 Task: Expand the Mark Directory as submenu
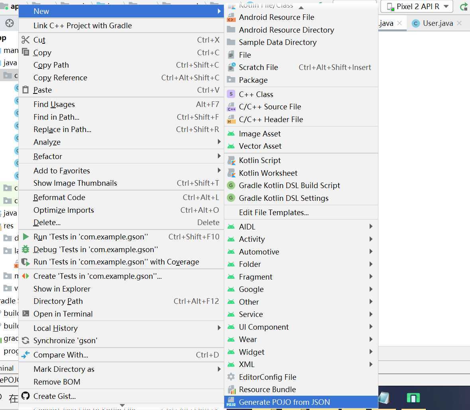point(121,369)
